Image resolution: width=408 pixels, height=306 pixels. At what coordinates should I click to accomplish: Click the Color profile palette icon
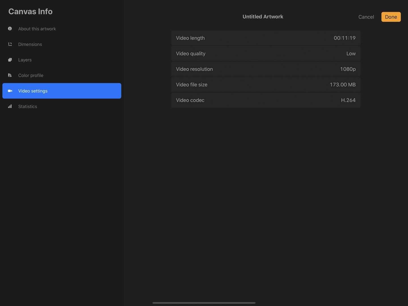pos(10,75)
